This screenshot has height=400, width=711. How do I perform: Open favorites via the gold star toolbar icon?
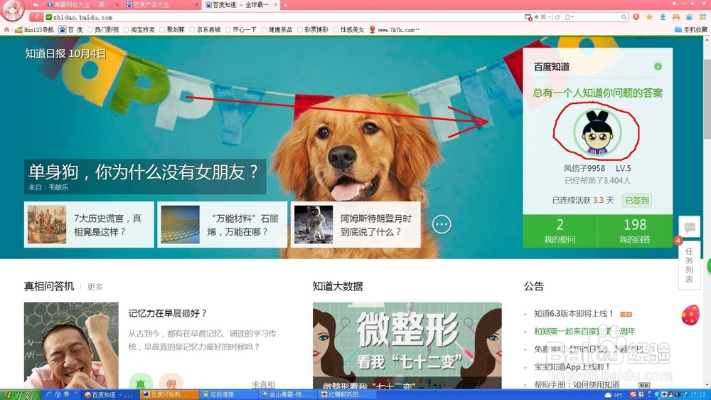coord(649,17)
